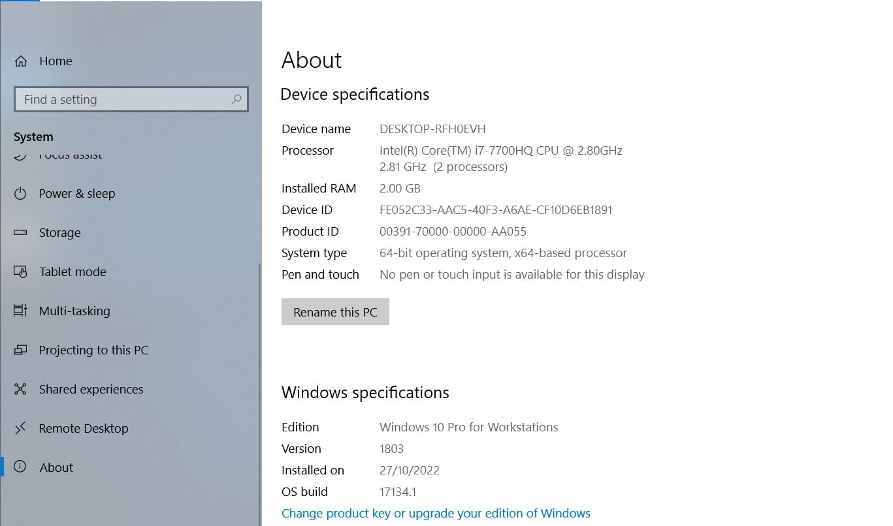Click Installed on date 27/10/2022
Screen dimensions: 893x526
[410, 470]
